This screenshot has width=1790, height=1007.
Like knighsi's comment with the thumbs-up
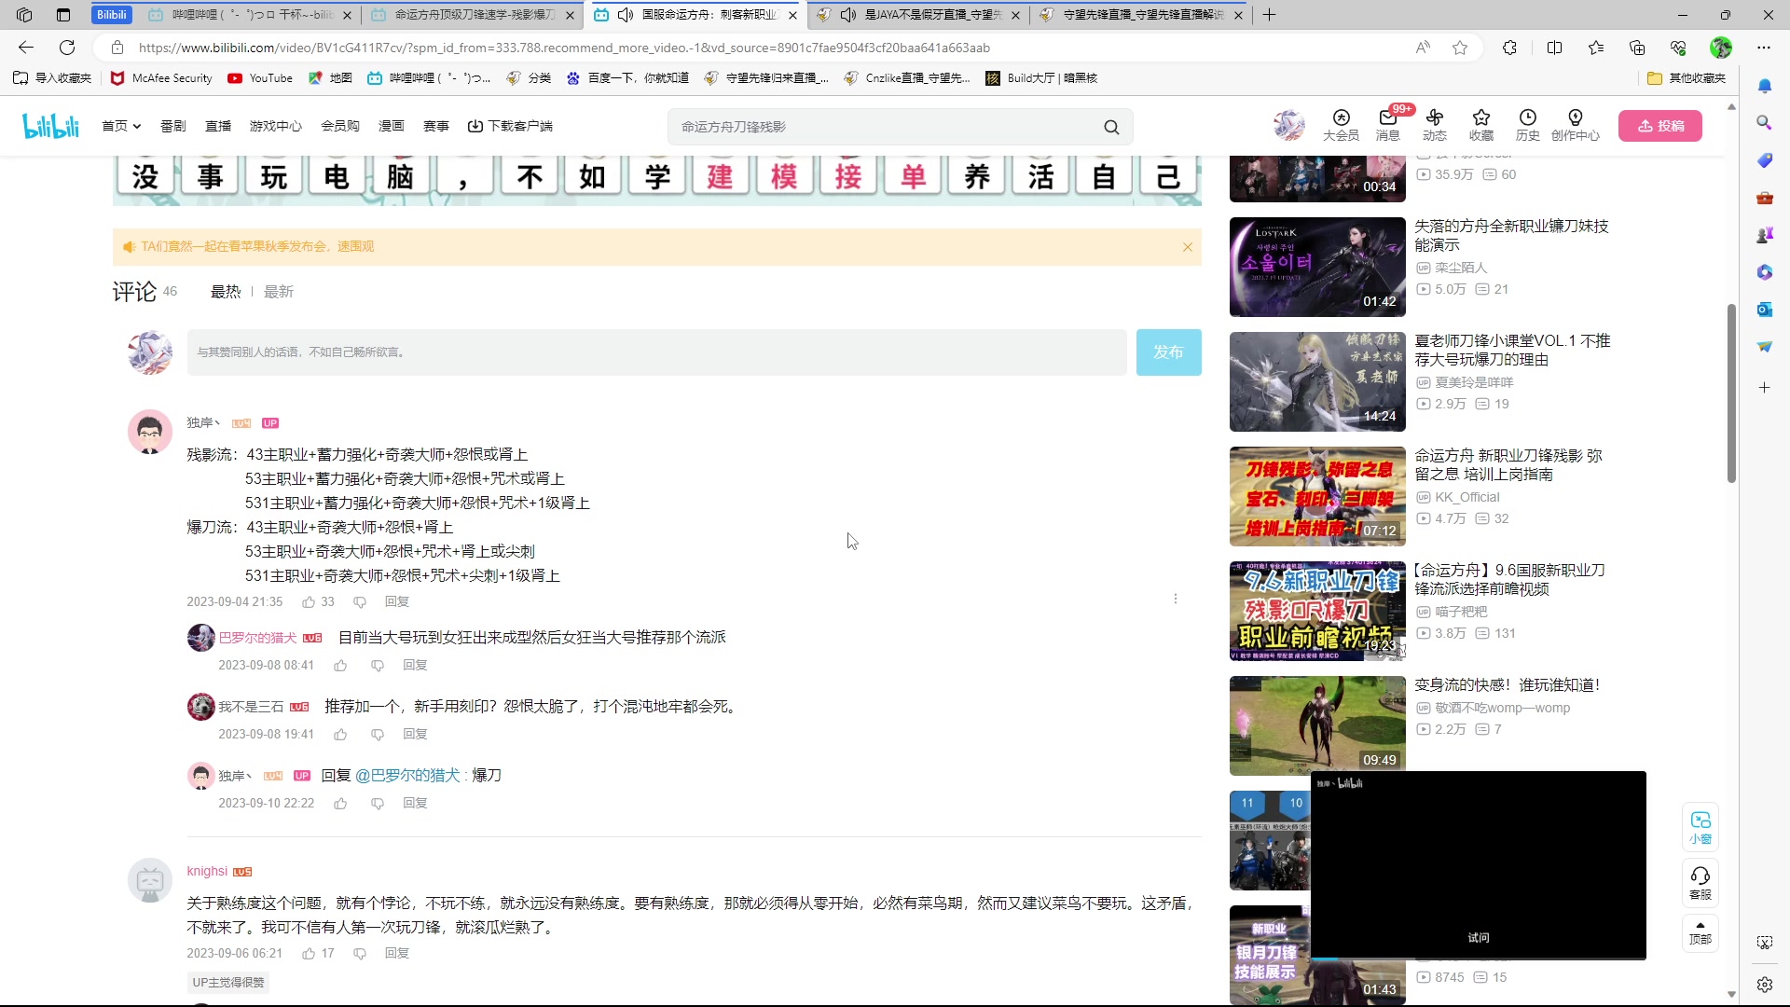pyautogui.click(x=310, y=953)
